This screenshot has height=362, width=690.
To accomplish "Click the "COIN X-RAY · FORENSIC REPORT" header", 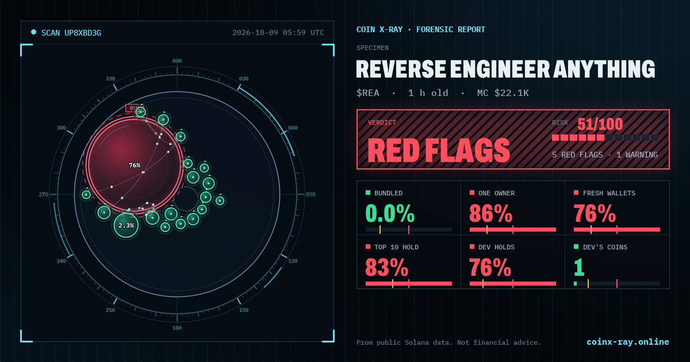I will (421, 29).
